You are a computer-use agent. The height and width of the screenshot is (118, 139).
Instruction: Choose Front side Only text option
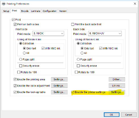(x=24, y=48)
